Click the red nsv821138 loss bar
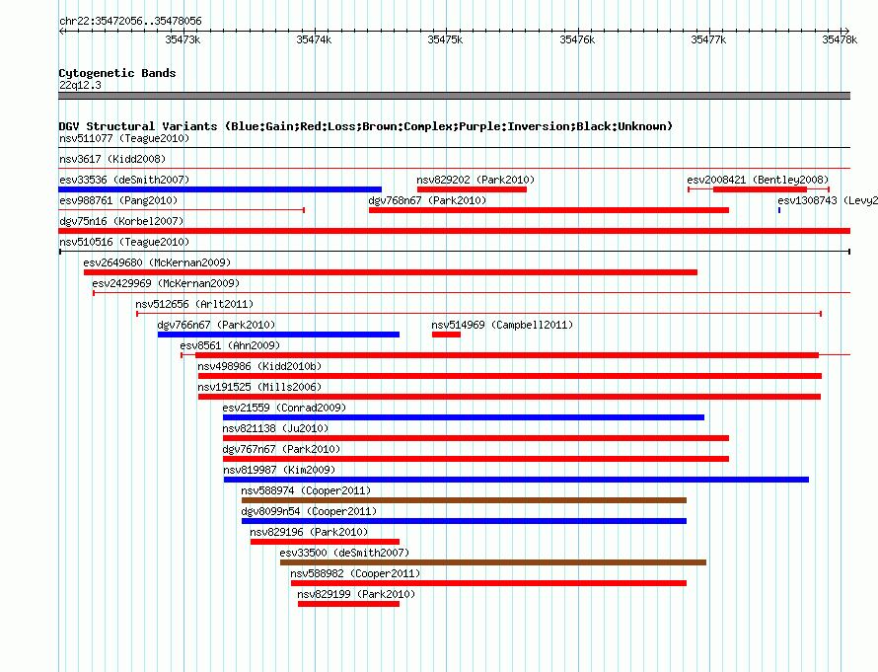Viewport: 878px width, 672px height. click(x=476, y=438)
